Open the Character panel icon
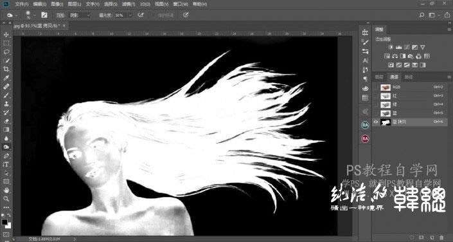The image size is (453, 242). click(366, 60)
